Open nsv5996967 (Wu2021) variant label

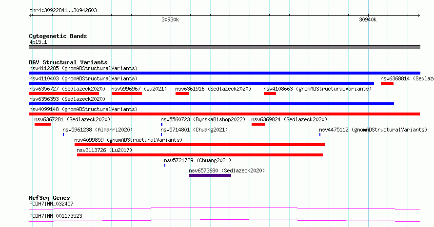139,89
